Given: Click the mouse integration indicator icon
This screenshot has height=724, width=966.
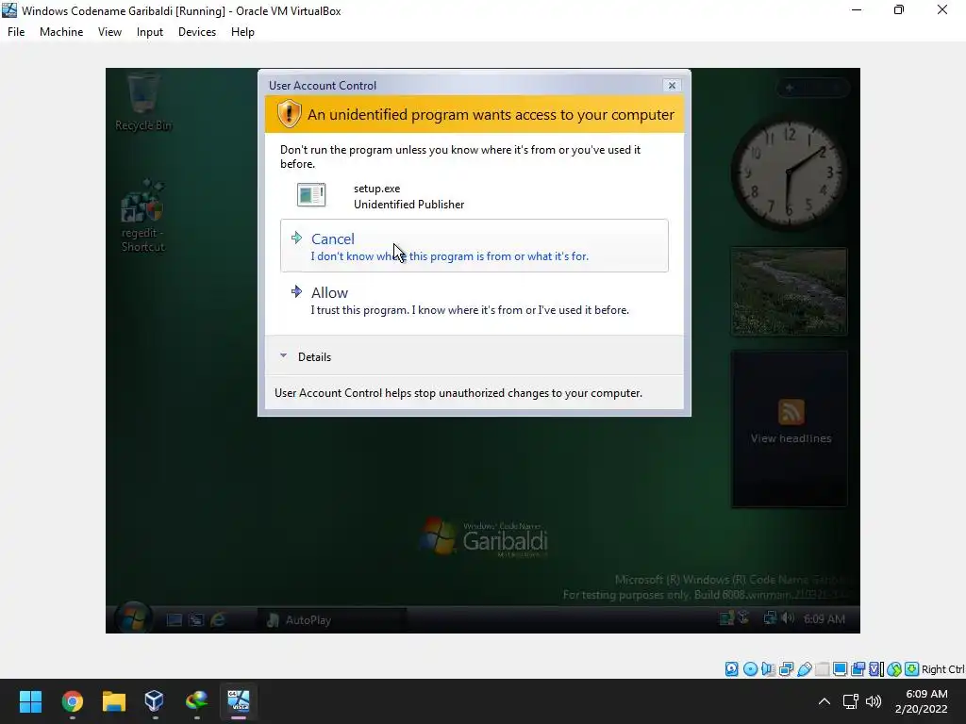Looking at the screenshot, I should pos(894,669).
